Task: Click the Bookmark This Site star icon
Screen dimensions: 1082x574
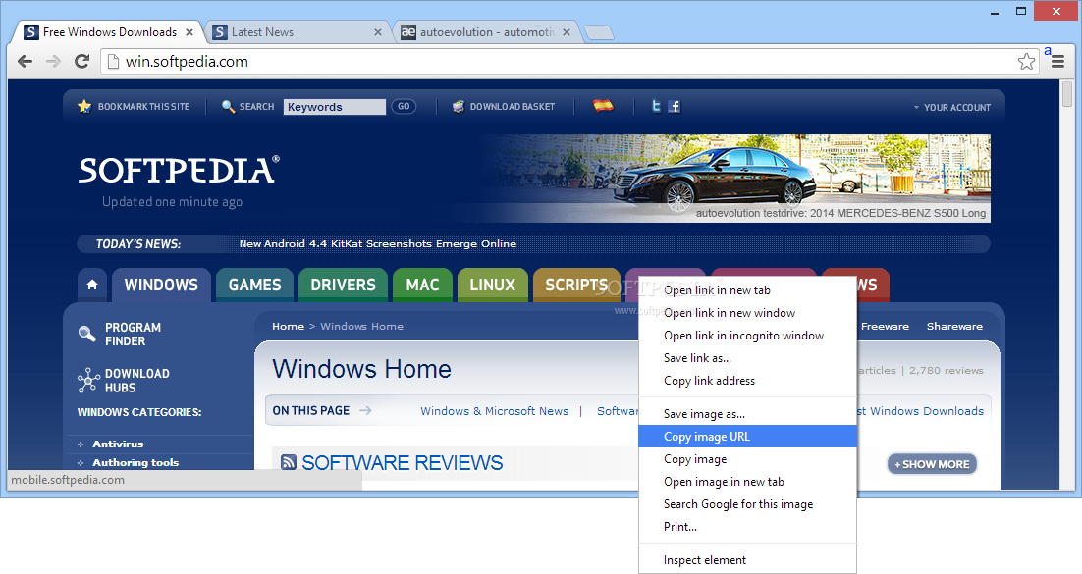Action: (84, 106)
